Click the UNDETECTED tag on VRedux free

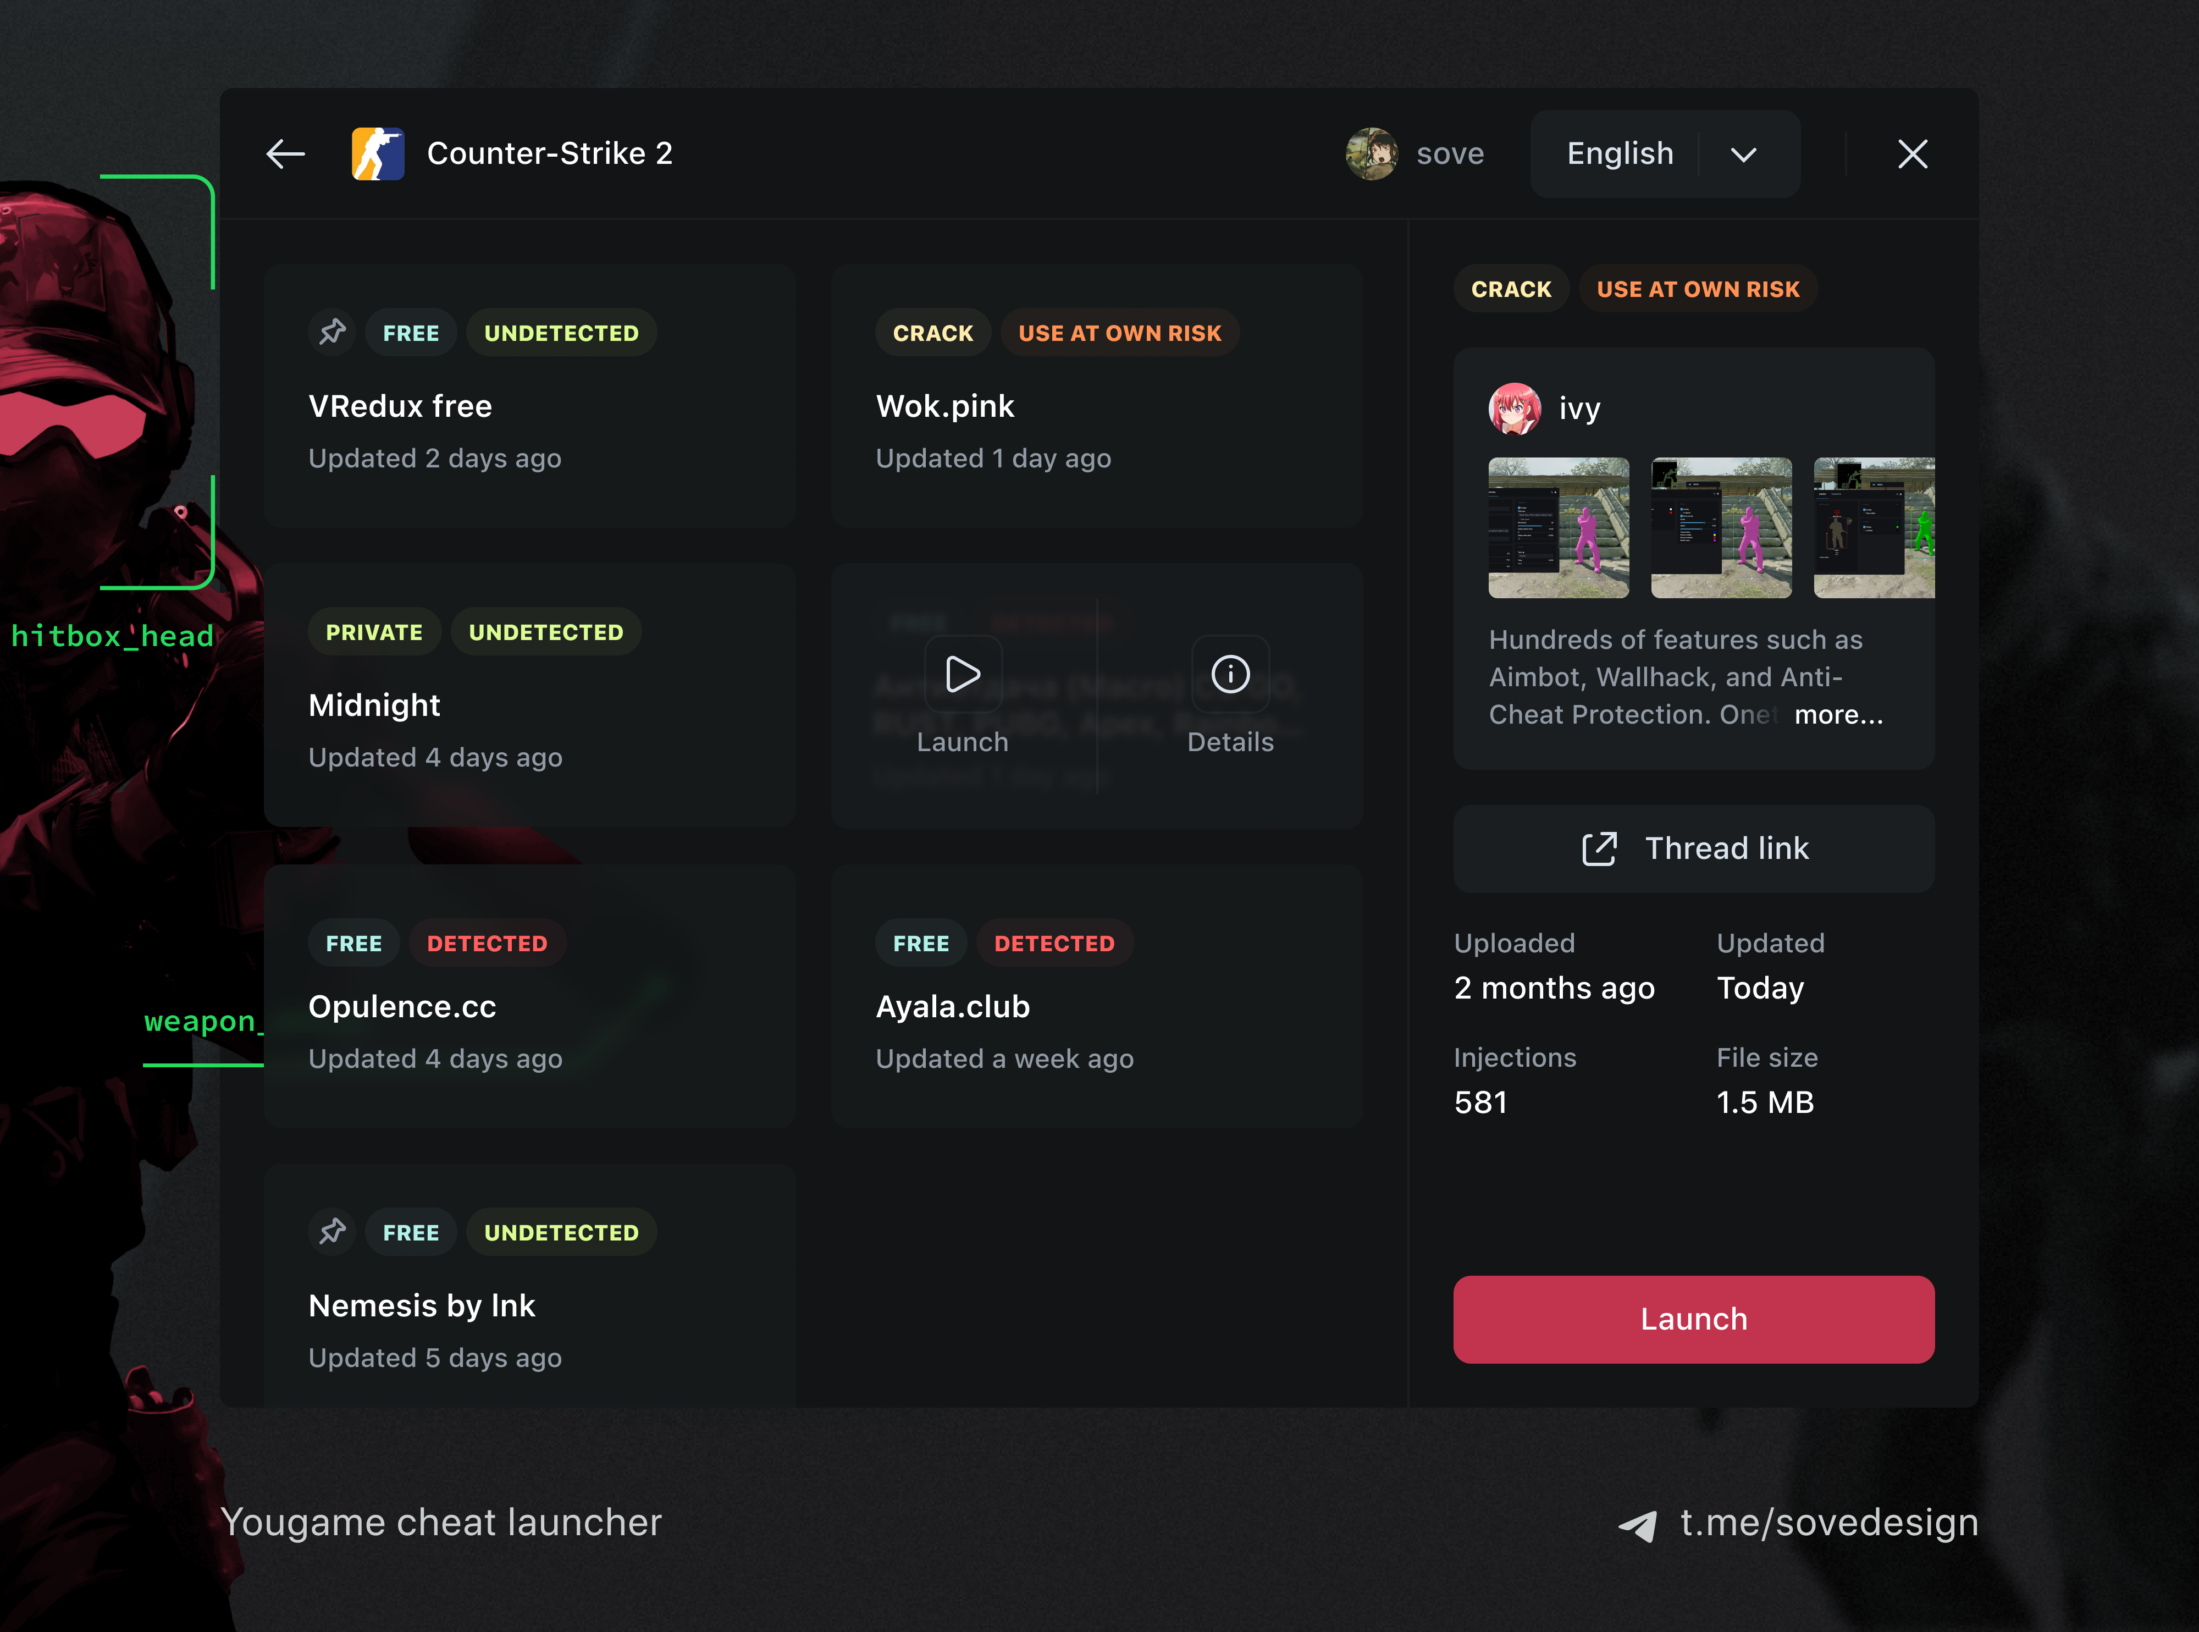click(x=561, y=333)
